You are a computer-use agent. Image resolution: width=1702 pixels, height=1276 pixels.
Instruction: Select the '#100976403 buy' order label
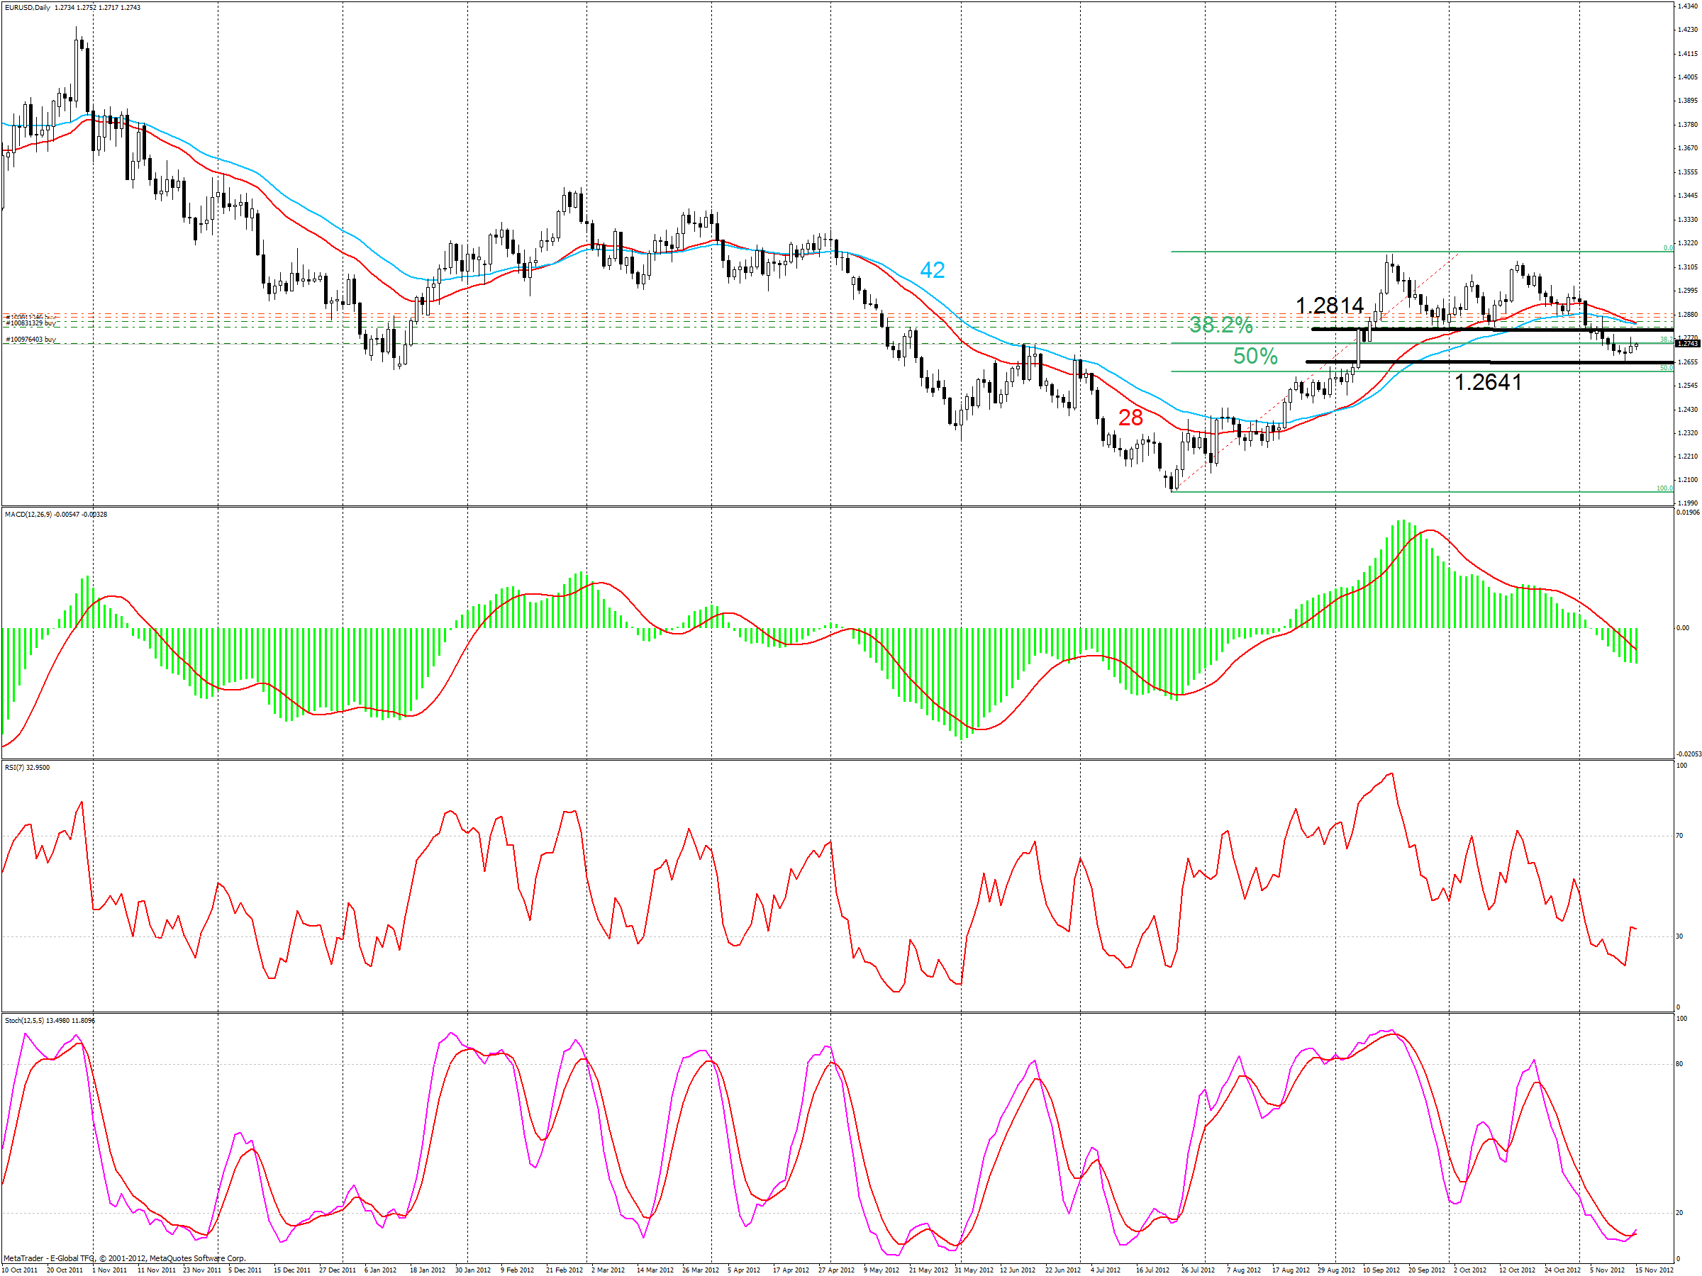pos(30,339)
